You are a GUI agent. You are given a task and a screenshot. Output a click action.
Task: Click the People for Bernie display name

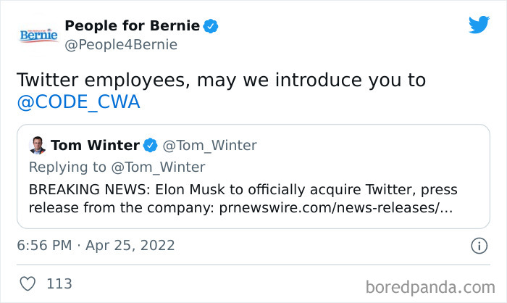pyautogui.click(x=132, y=26)
